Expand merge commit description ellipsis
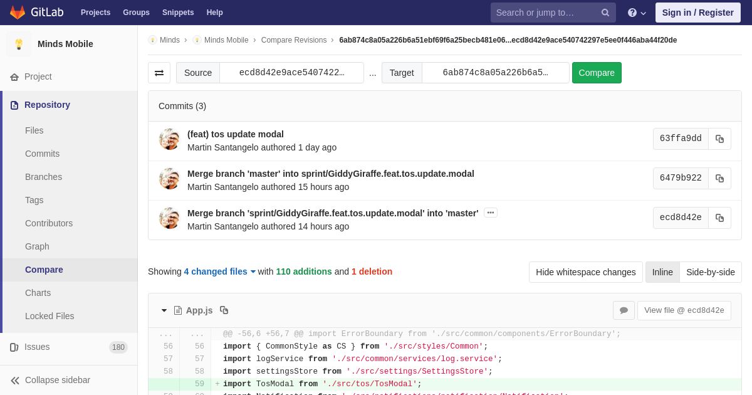This screenshot has width=752, height=395. click(x=491, y=213)
